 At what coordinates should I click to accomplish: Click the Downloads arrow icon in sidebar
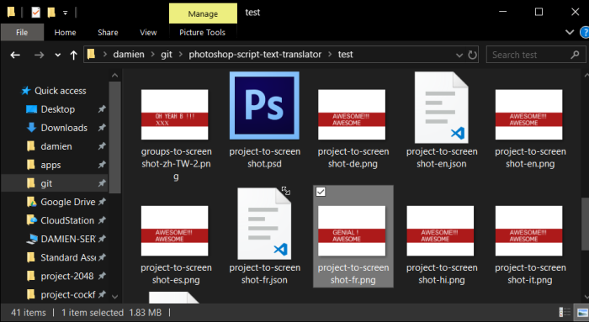(32, 128)
